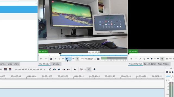Click the A1 mixer balance slider
174x97 pixels.
click(x=170, y=76)
